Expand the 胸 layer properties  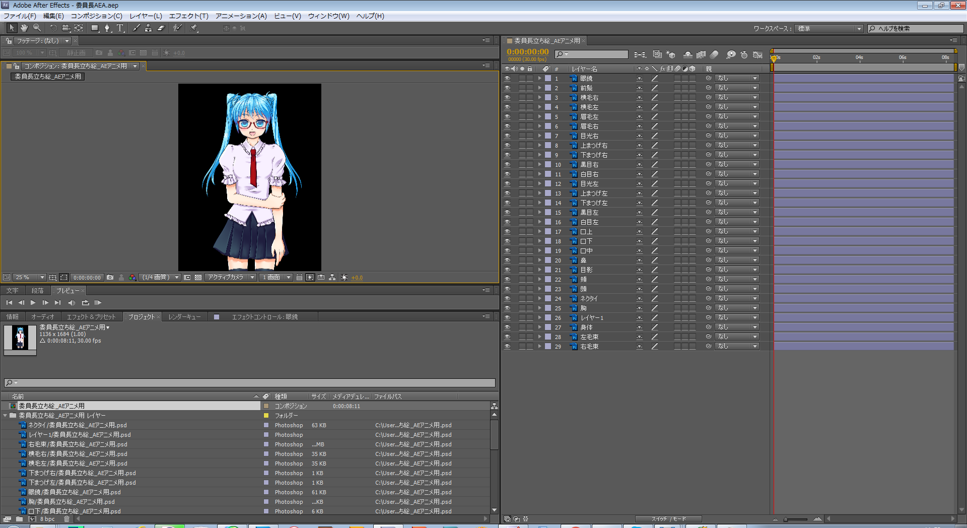[x=539, y=308]
